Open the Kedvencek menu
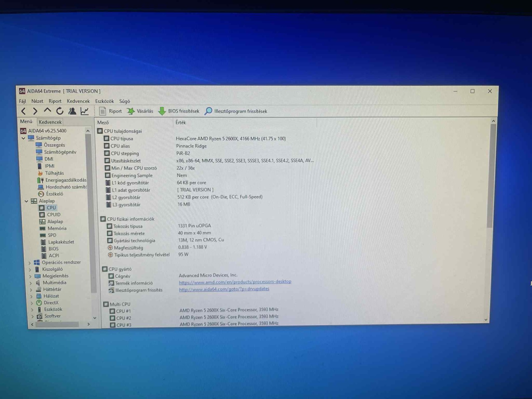 (x=78, y=101)
